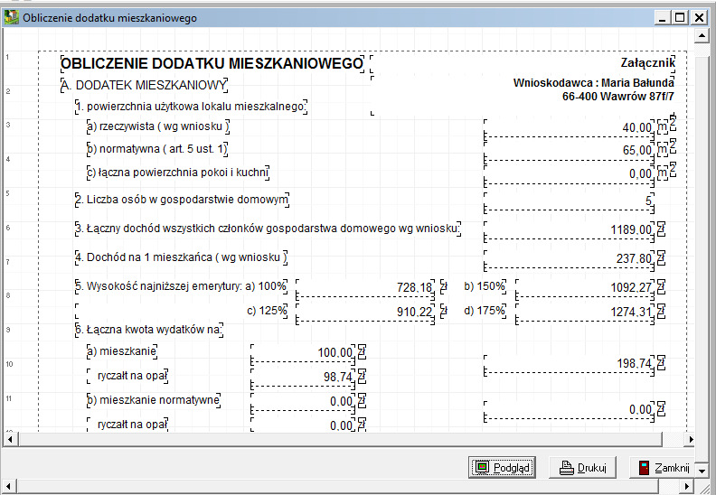Click the value 100,00 field
This screenshot has width=716, height=495.
coord(303,353)
